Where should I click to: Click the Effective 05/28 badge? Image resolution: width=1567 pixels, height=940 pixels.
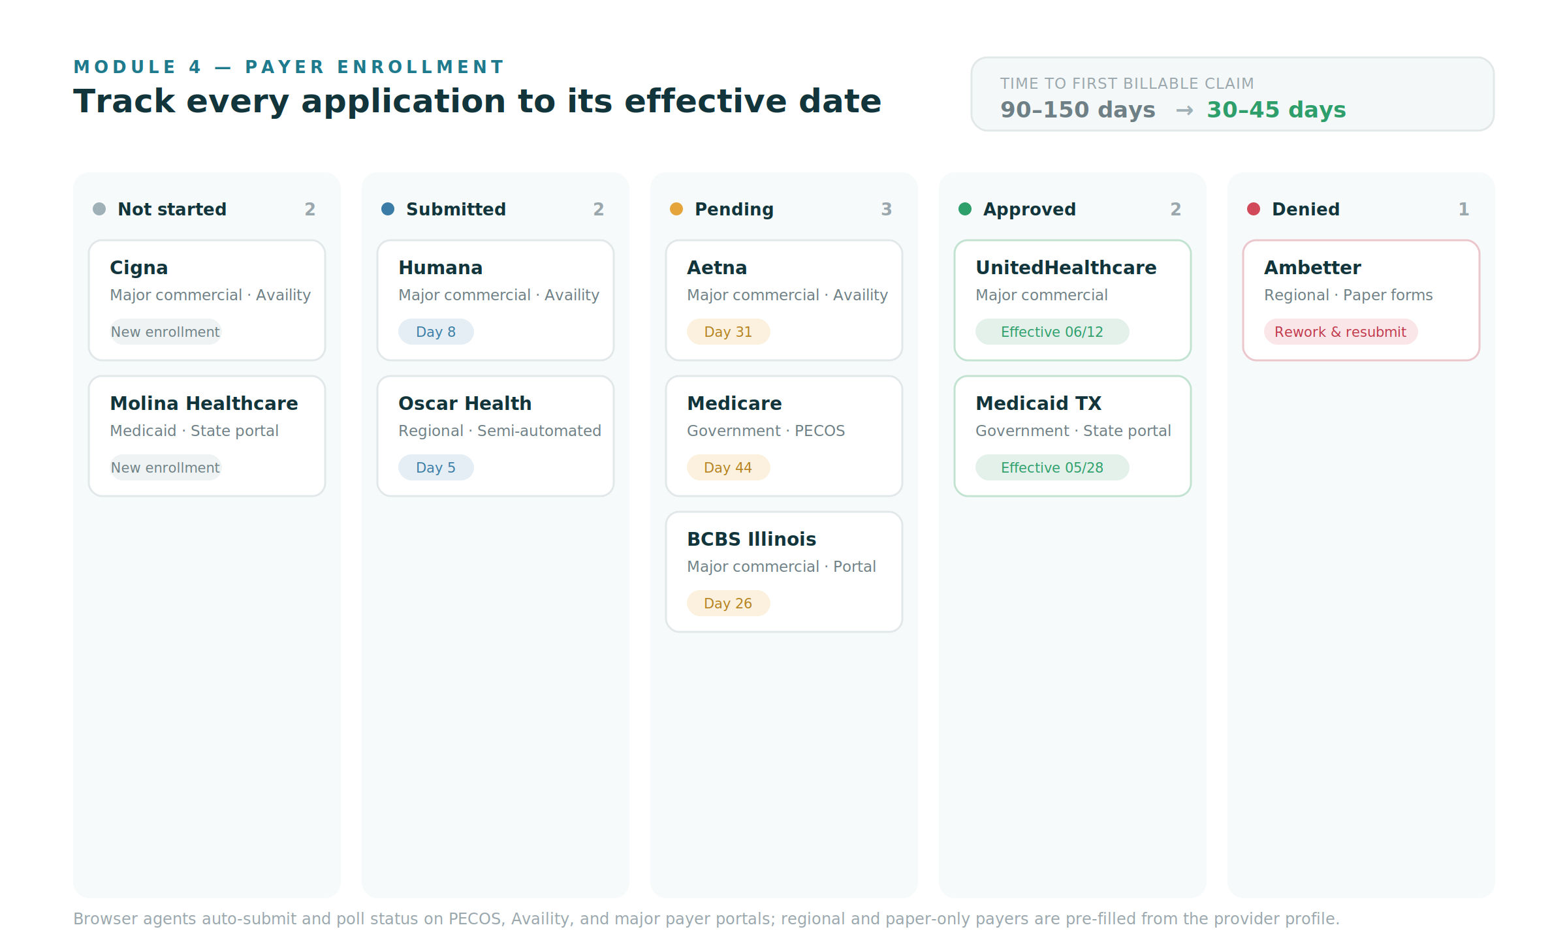click(x=1052, y=467)
